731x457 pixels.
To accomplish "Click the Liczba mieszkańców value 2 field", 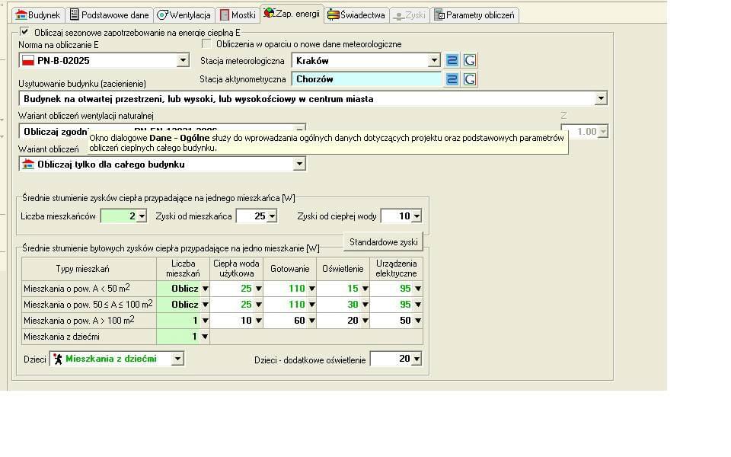I will (120, 216).
